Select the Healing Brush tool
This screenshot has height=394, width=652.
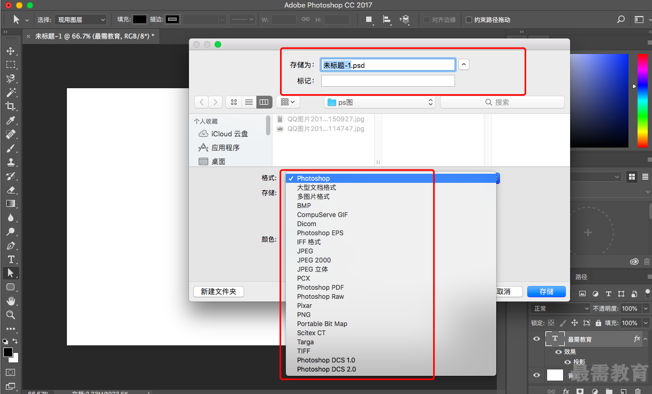pos(10,134)
